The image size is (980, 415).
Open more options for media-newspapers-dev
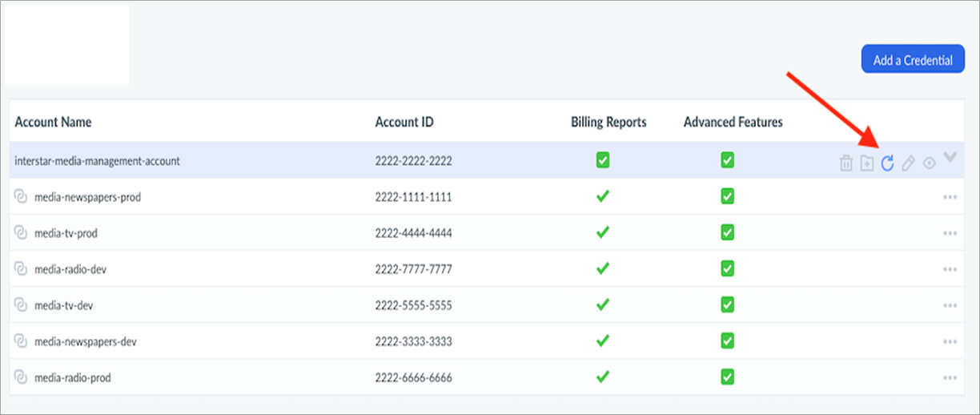click(950, 342)
